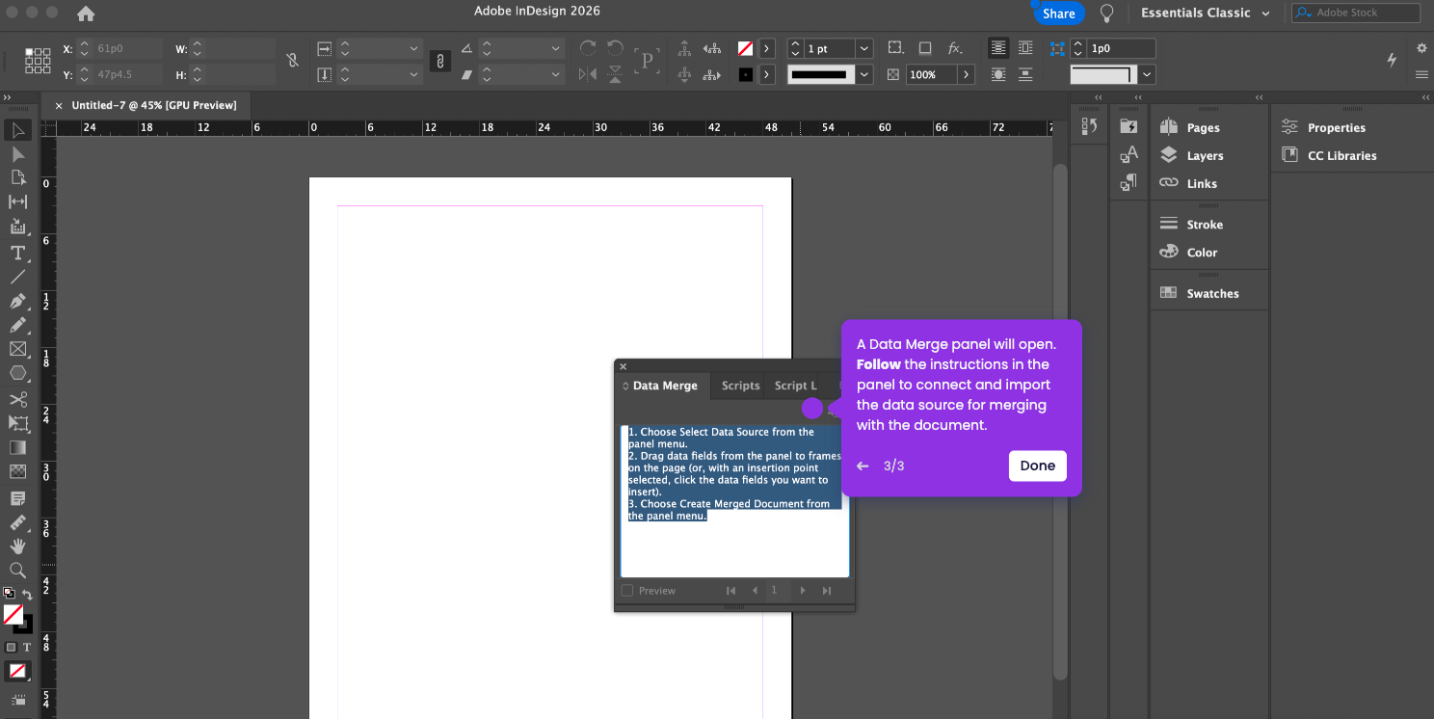Click the Share button
Image resolution: width=1434 pixels, height=719 pixels.
[1058, 13]
